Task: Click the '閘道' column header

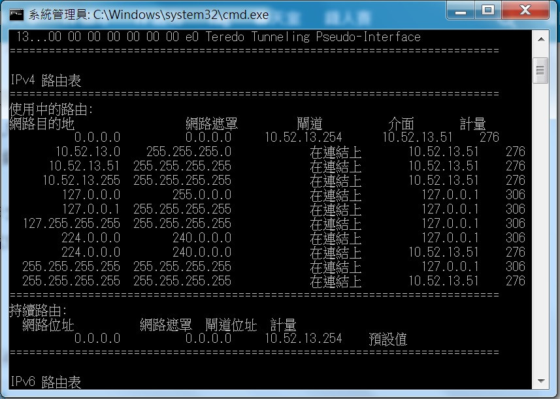Action: pyautogui.click(x=310, y=123)
